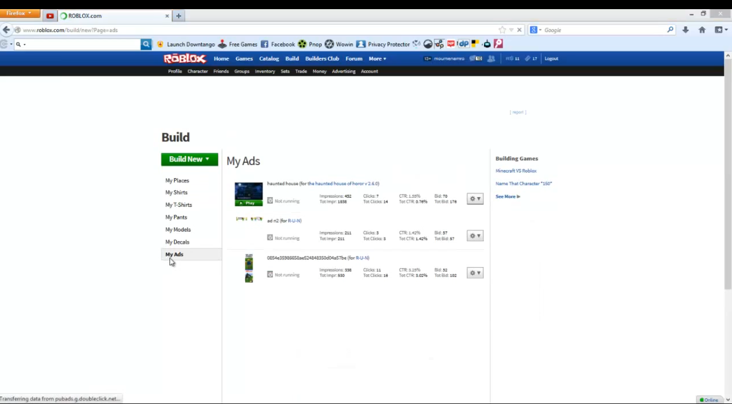Click the Facebook bookmark icon
The image size is (732, 404).
point(265,44)
